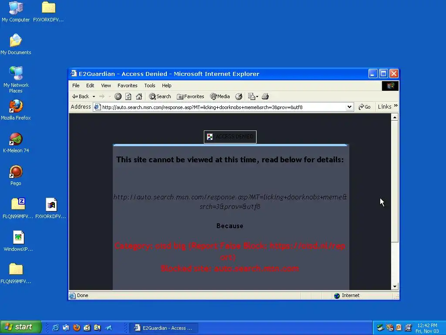The width and height of the screenshot is (446, 335).
Task: Click the Print toolbar icon
Action: [x=265, y=96]
